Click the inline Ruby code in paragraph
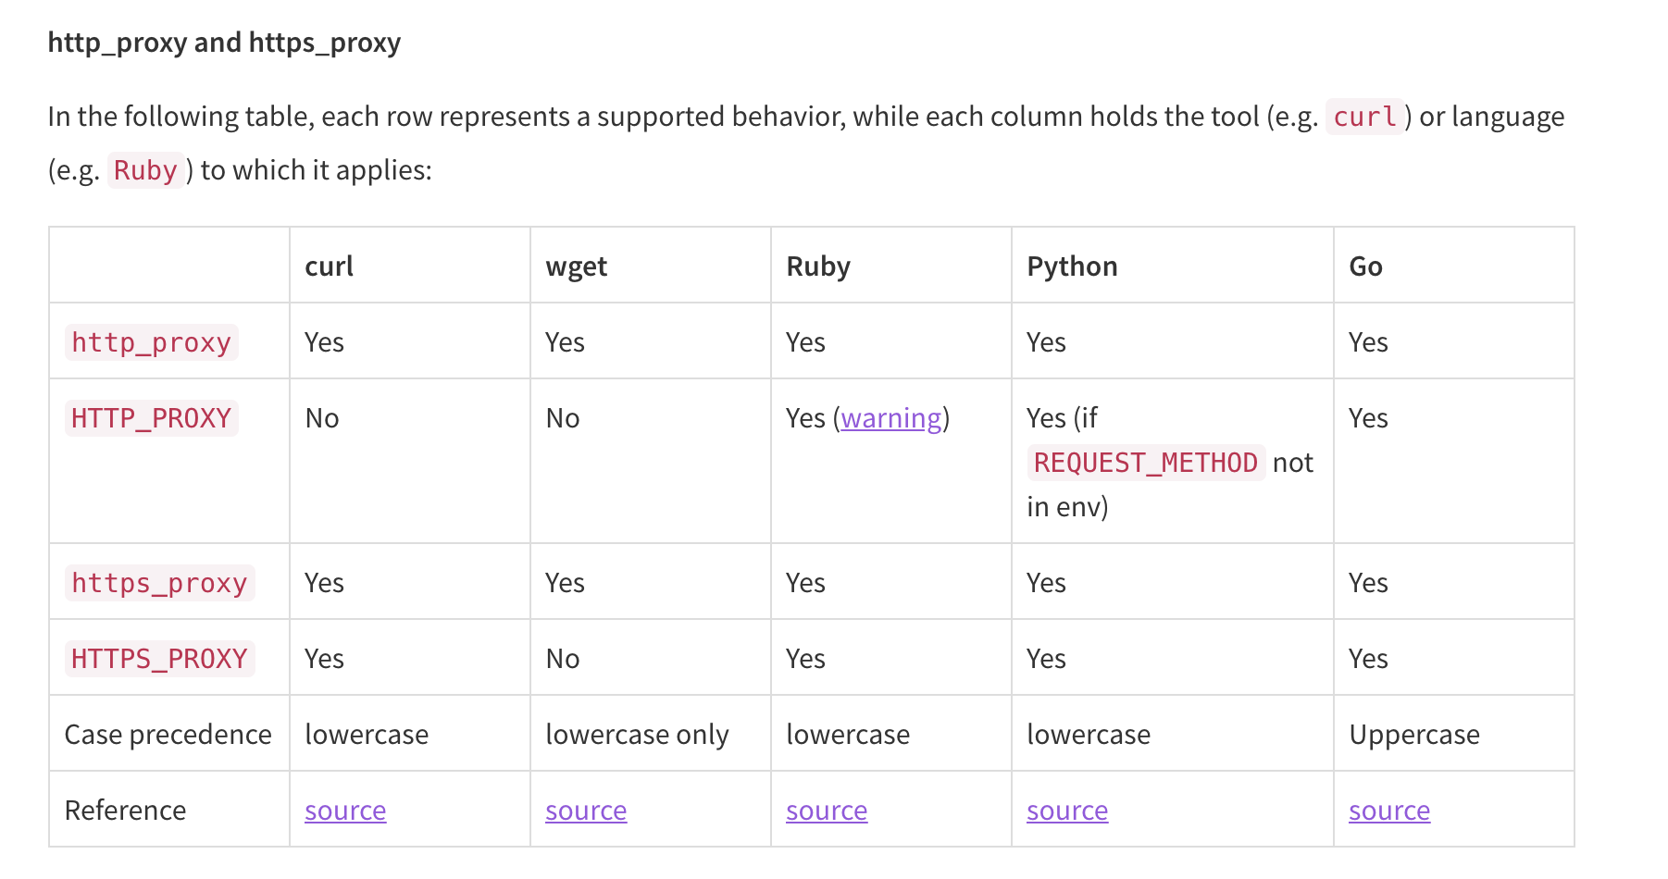Viewport: 1668px width, 879px height. click(145, 170)
